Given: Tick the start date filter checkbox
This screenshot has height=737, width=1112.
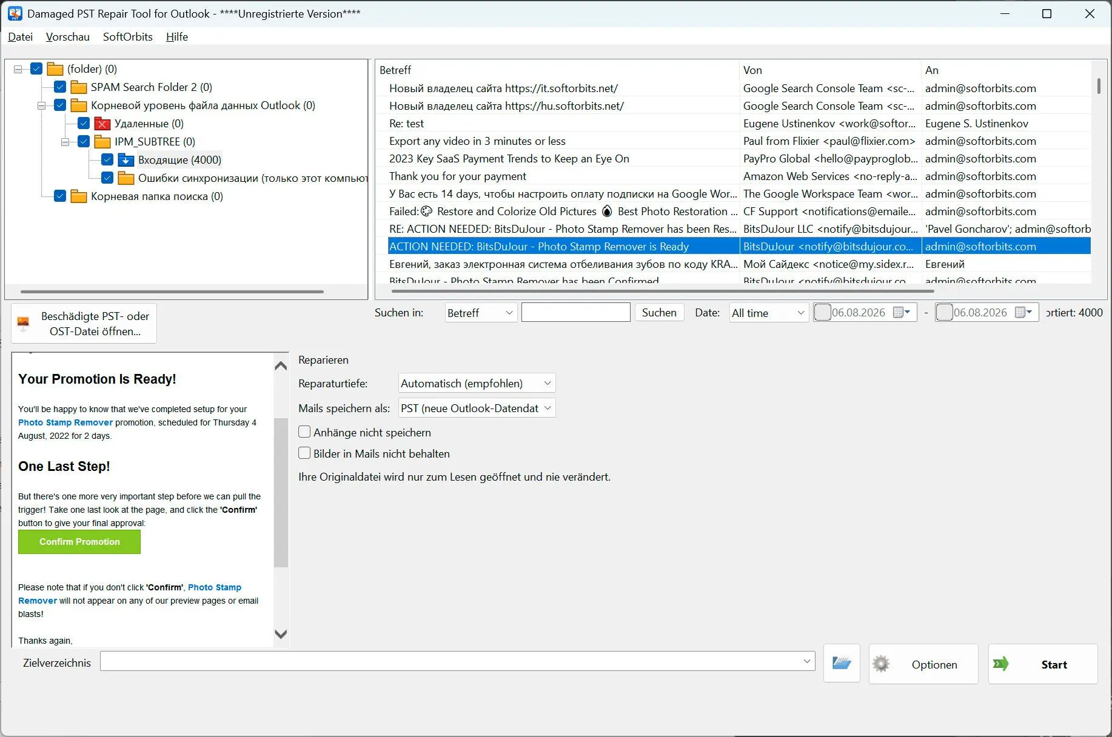Looking at the screenshot, I should [822, 313].
